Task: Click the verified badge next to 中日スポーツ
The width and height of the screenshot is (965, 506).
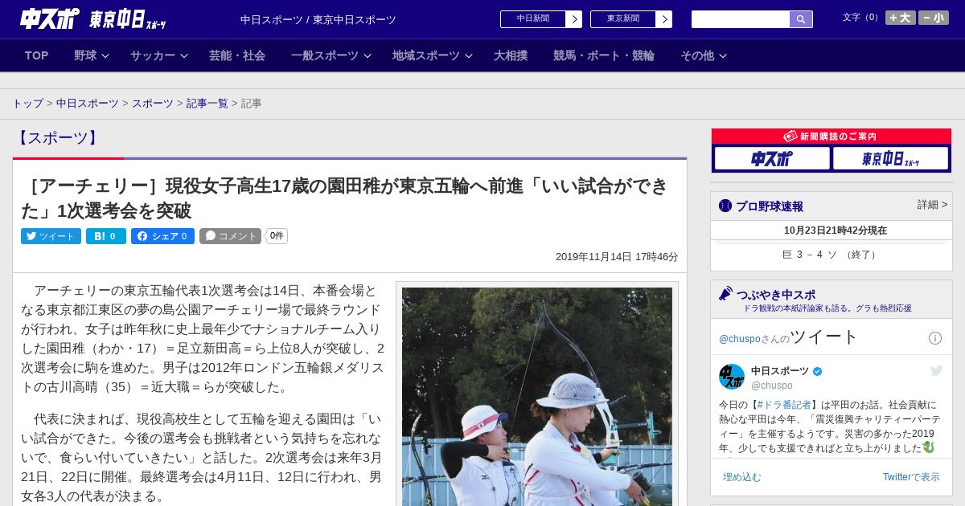Action: point(818,371)
